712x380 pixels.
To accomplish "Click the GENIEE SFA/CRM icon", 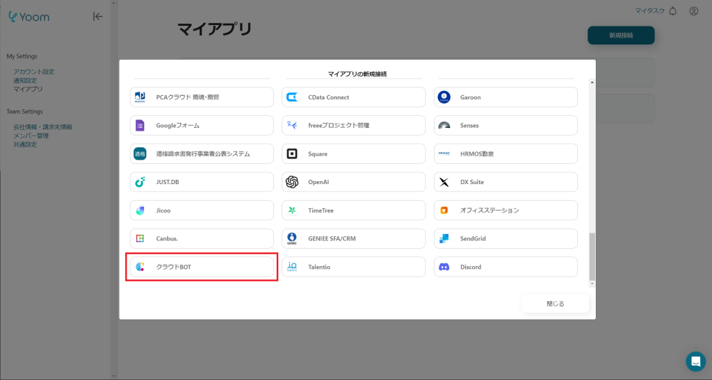I will 292,238.
